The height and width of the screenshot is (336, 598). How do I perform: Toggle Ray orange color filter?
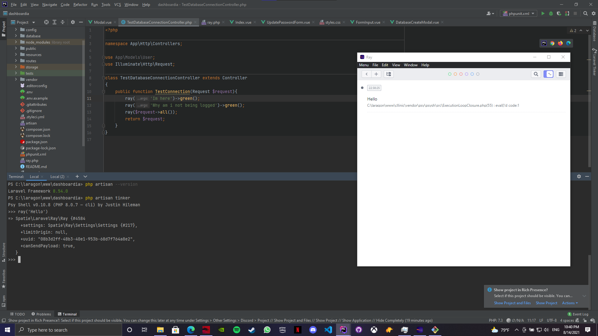[455, 74]
